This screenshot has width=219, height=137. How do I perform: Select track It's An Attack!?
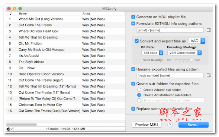coord(65,56)
